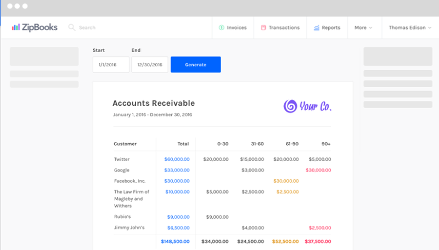The width and height of the screenshot is (439, 250).
Task: Open the $10,000.00 total link
Action: (x=177, y=192)
